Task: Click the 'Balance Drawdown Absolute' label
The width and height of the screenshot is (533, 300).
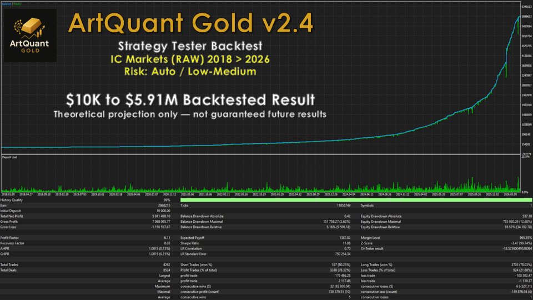Action: 202,216
